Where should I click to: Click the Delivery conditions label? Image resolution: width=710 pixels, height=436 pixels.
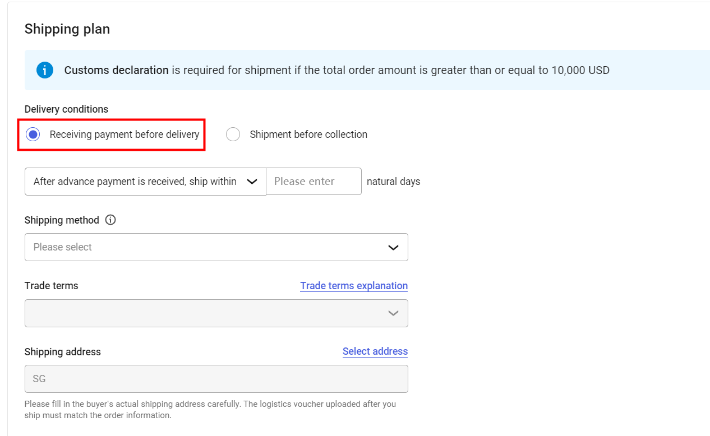(x=66, y=109)
